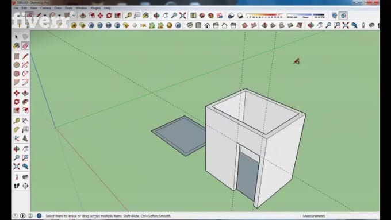Choose Tape Measure in left palette
Image resolution: width=391 pixels, height=220 pixels.
[17, 121]
